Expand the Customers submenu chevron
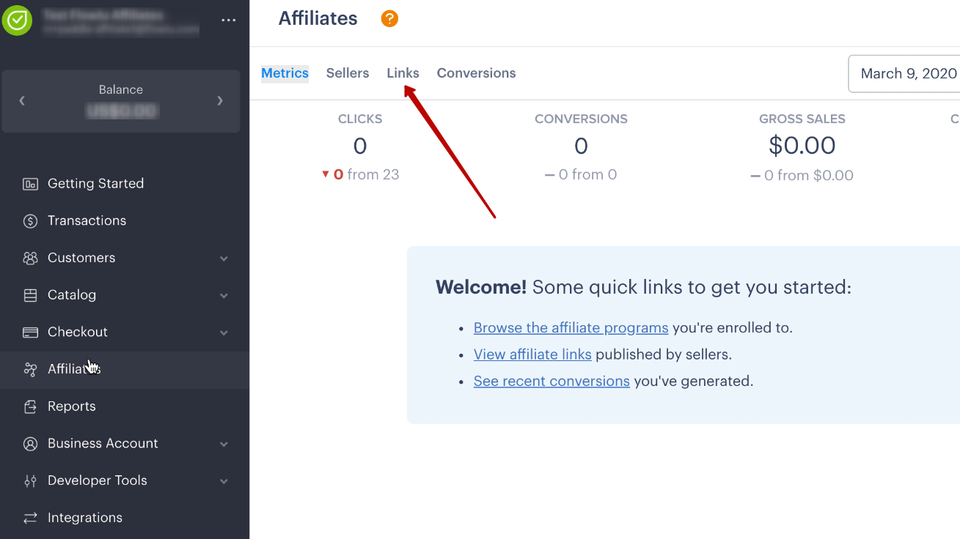 tap(224, 259)
